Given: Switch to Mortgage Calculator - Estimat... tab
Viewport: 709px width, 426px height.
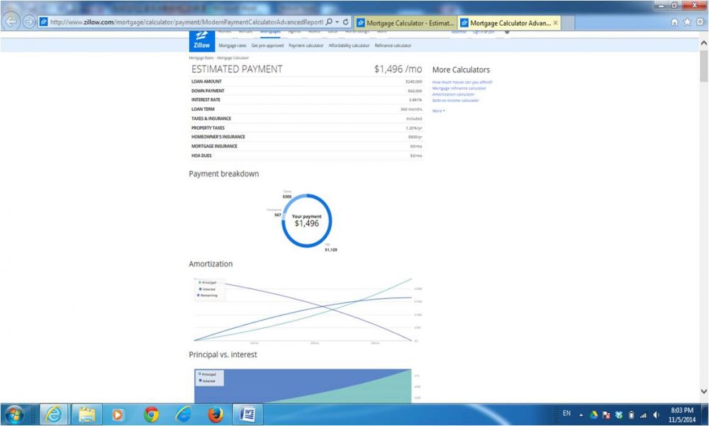Looking at the screenshot, I should [x=404, y=23].
